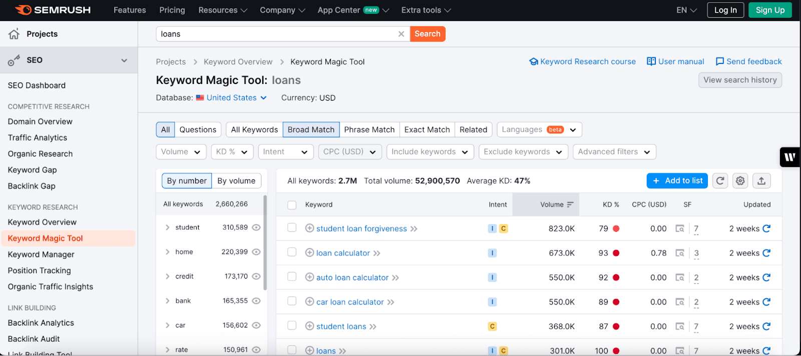Open Languages beta dropdown

539,129
